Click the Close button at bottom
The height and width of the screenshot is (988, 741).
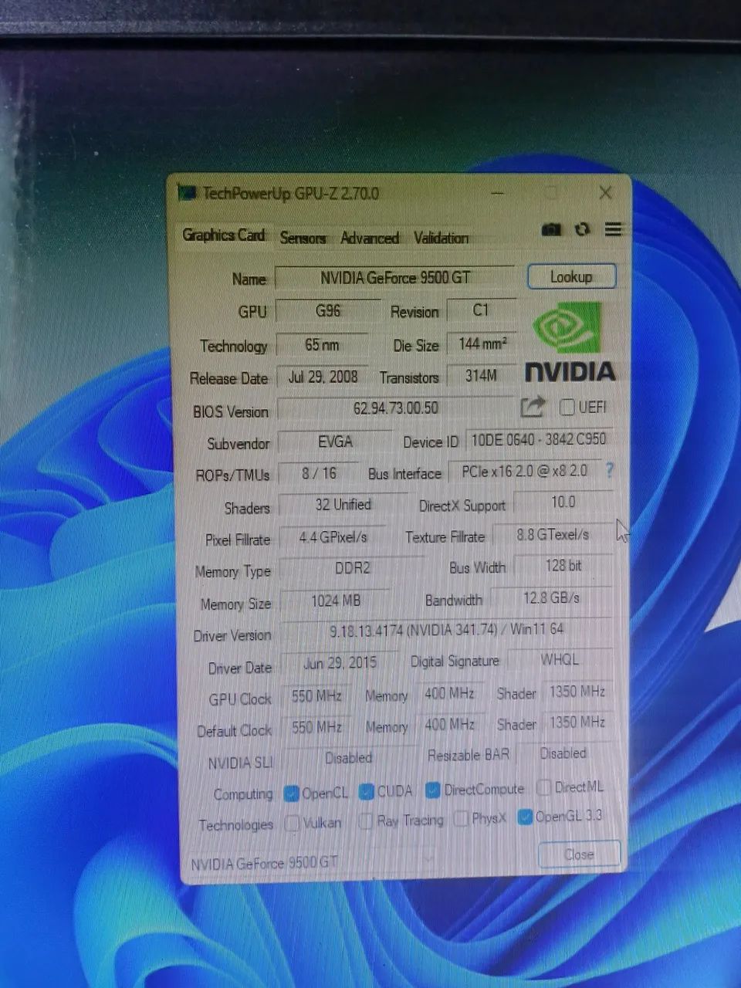pyautogui.click(x=579, y=854)
